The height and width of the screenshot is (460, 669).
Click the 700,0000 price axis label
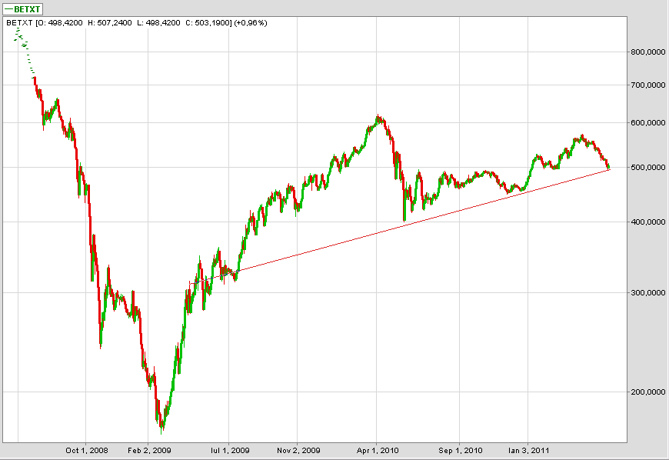648,85
